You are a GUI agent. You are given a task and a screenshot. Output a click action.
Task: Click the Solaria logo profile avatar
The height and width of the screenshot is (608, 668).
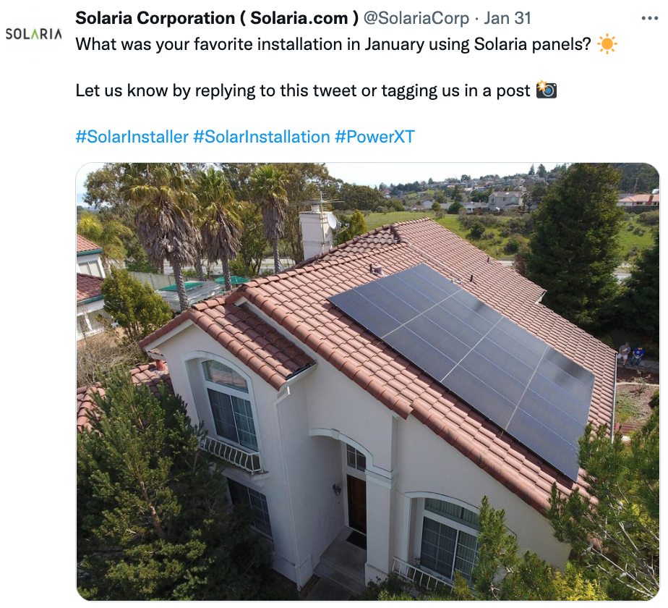[x=34, y=34]
